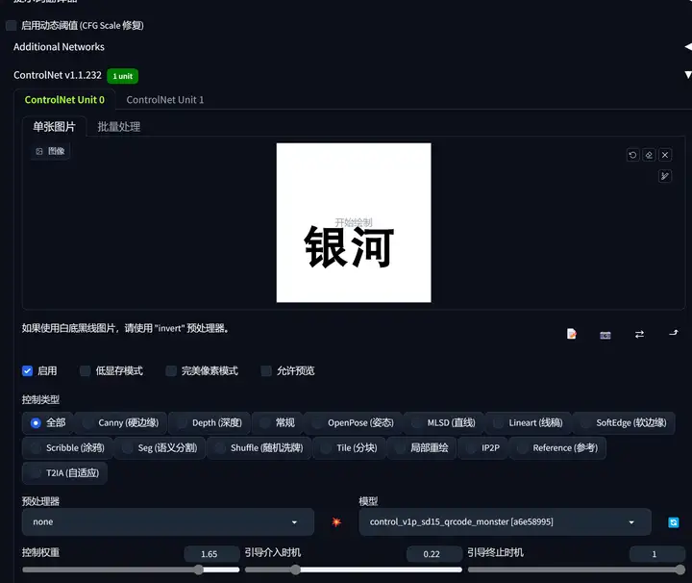Click the control weight value field 1.65
The width and height of the screenshot is (692, 583).
click(x=211, y=554)
